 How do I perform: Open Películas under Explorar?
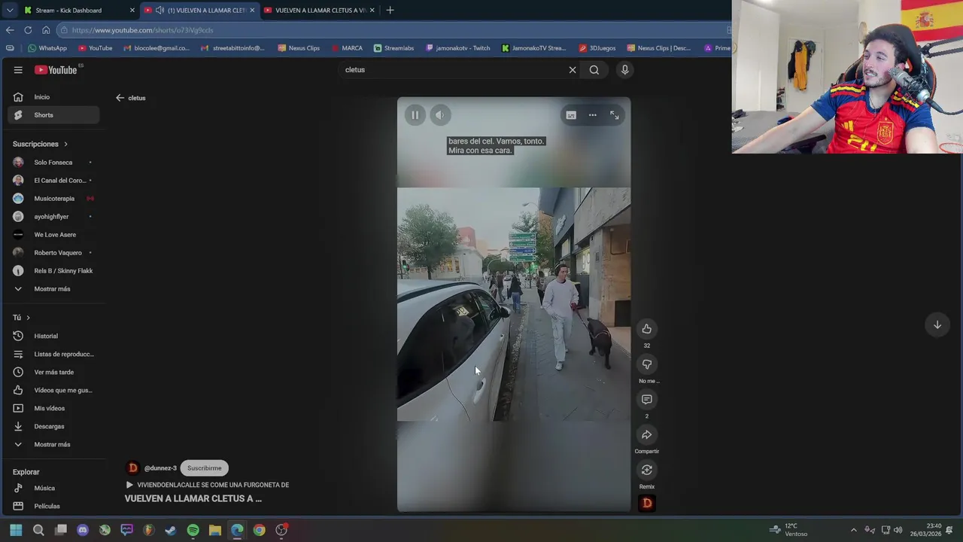pos(53,507)
